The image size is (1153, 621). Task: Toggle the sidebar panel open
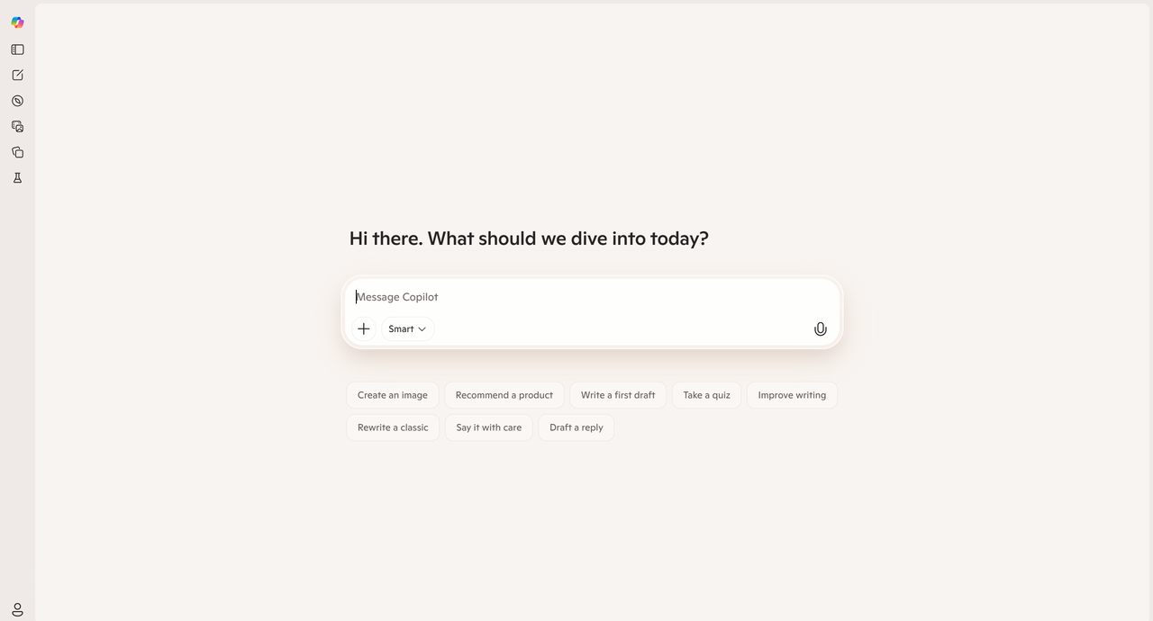[x=17, y=49]
